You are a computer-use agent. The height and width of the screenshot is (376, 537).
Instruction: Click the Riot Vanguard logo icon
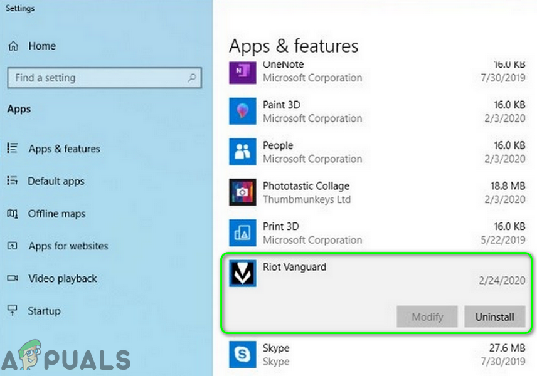click(x=242, y=274)
